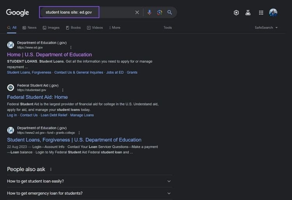Click the 'Log In' sitelink
Image resolution: width=292 pixels, height=200 pixels.
[x=12, y=115]
